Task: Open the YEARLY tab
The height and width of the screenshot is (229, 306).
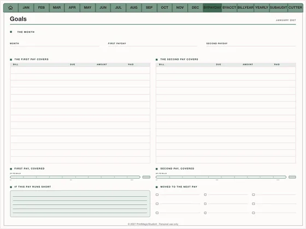Action: [x=262, y=8]
